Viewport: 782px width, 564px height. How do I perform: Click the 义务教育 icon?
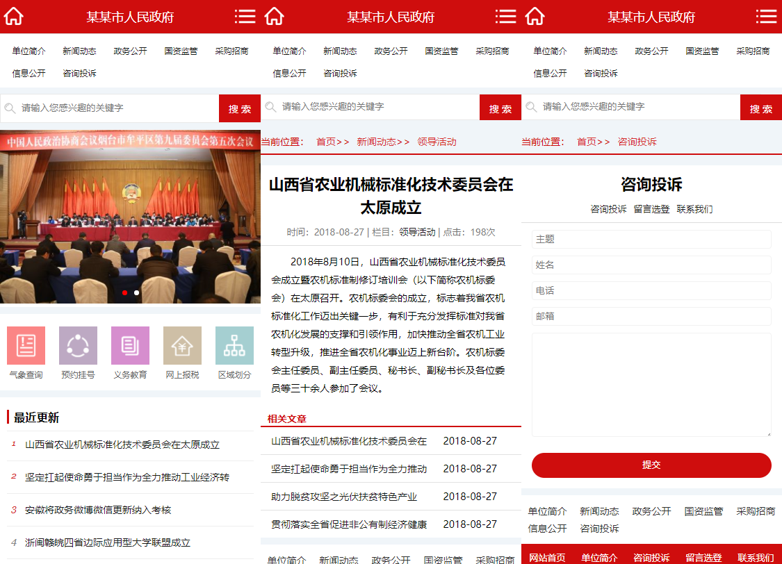click(130, 345)
